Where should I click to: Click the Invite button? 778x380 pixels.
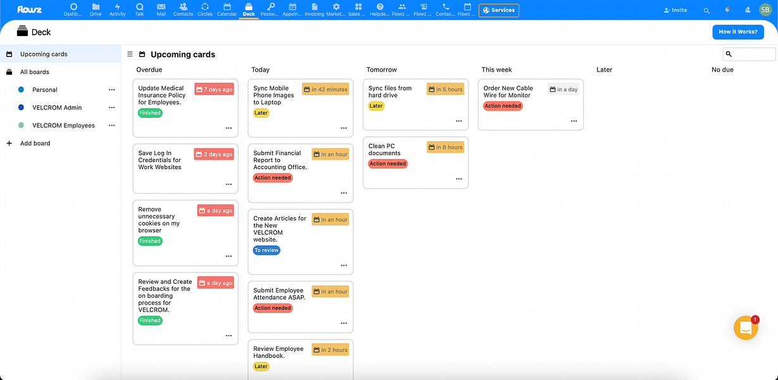675,10
